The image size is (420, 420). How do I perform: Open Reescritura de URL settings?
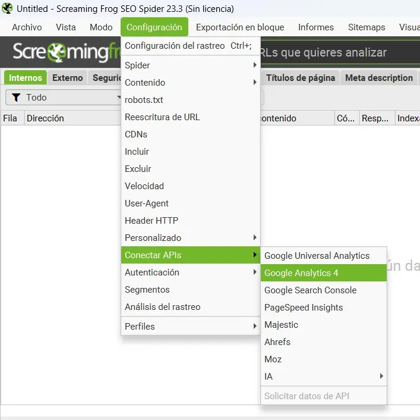tap(191, 117)
